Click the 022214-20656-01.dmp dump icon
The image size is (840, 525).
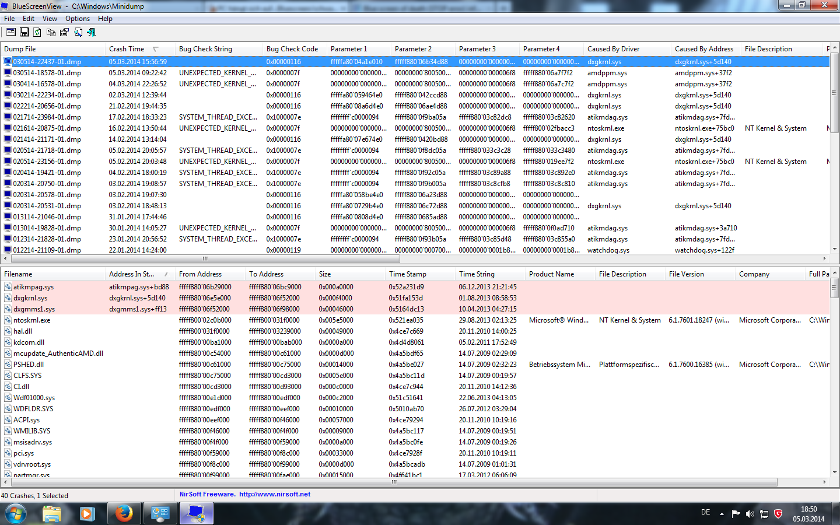tap(8, 106)
